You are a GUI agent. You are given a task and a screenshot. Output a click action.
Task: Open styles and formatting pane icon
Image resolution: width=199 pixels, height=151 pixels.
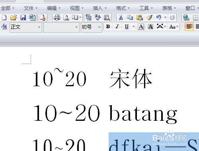(x=4, y=27)
